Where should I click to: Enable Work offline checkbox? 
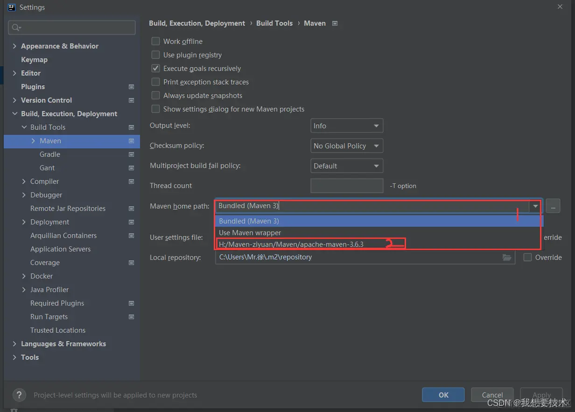(156, 41)
